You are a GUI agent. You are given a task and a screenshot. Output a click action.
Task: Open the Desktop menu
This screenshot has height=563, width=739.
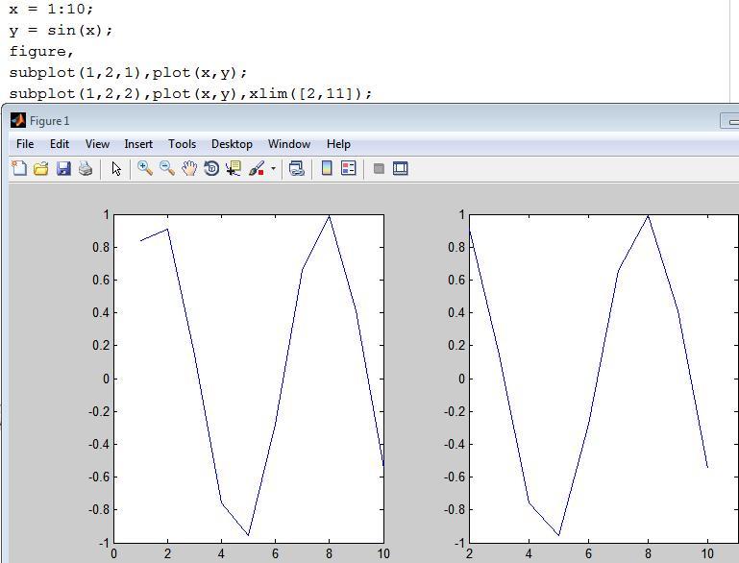coord(232,144)
